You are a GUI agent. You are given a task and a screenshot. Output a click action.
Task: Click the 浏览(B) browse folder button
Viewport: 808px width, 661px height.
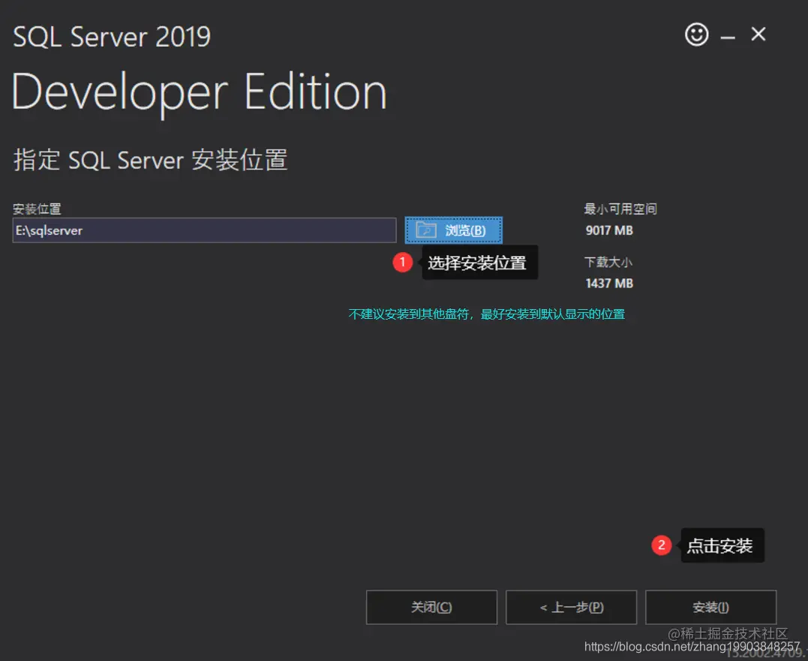pos(453,230)
